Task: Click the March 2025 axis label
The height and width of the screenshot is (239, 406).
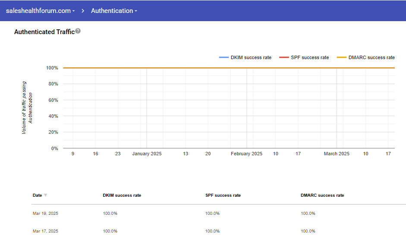Action: click(337, 154)
